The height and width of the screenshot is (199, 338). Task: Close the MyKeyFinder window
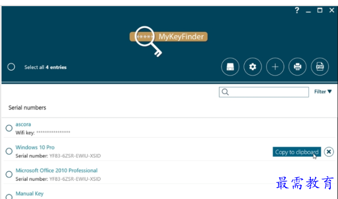point(332,10)
